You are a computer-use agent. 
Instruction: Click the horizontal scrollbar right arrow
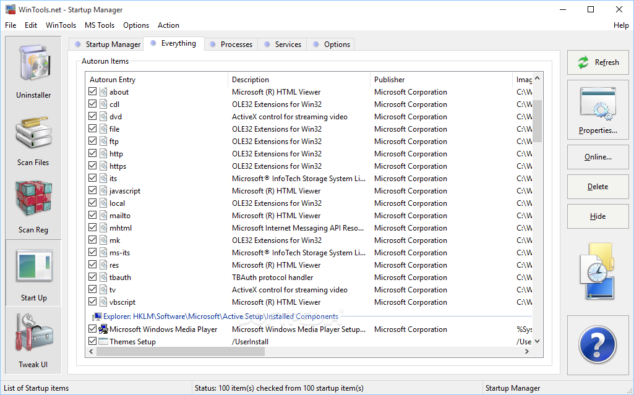tap(527, 351)
